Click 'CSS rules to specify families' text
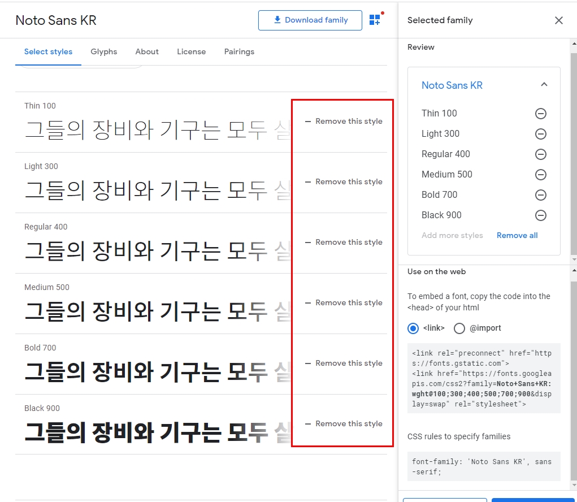 (x=459, y=436)
